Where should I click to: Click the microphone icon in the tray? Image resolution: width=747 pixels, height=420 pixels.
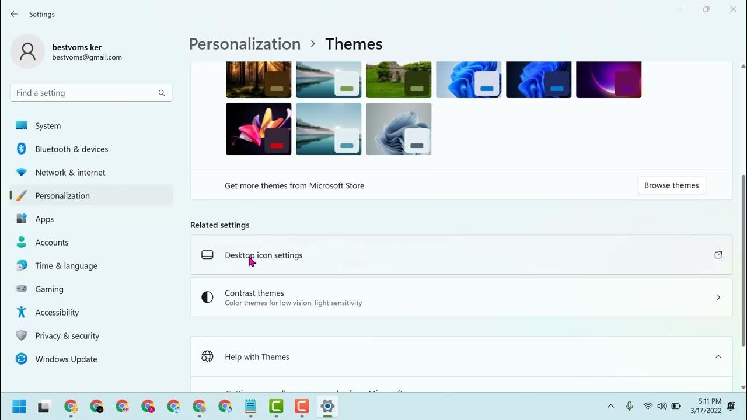tap(629, 406)
